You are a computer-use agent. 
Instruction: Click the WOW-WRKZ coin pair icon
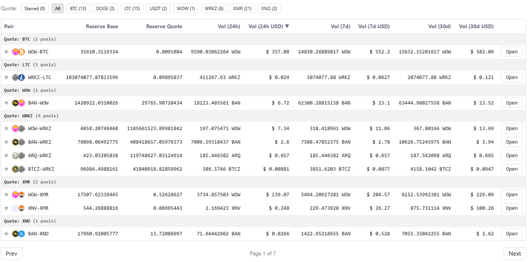tap(19, 128)
